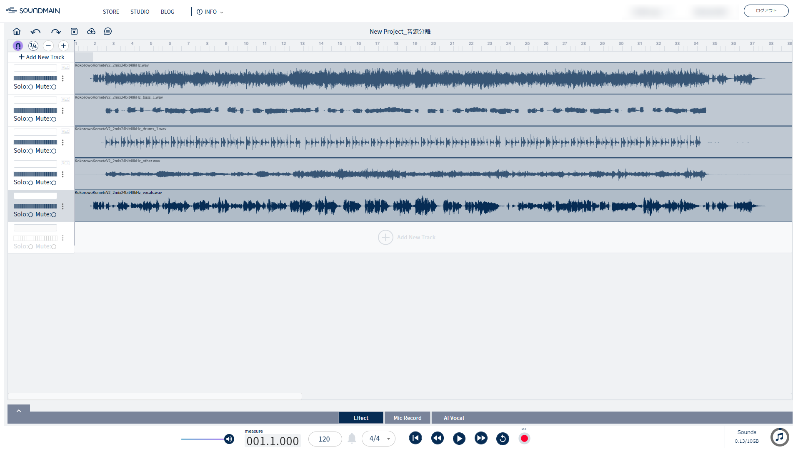
Task: Open options menu for the mix track
Action: tap(63, 78)
